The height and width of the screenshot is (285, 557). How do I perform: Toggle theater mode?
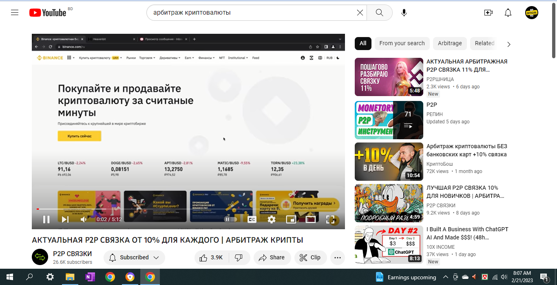tap(311, 219)
